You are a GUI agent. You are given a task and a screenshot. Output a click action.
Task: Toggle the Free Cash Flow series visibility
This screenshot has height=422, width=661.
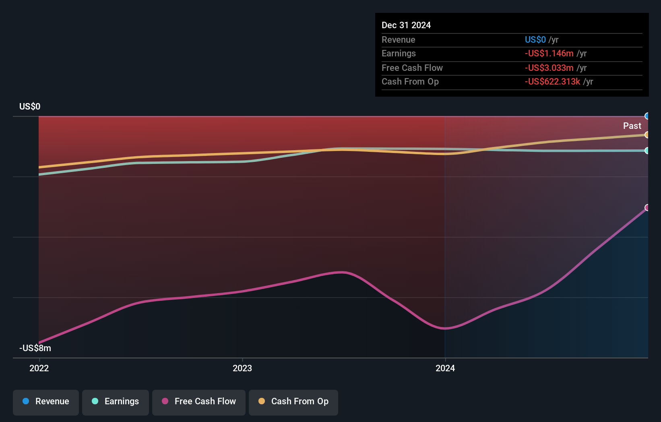coord(199,401)
